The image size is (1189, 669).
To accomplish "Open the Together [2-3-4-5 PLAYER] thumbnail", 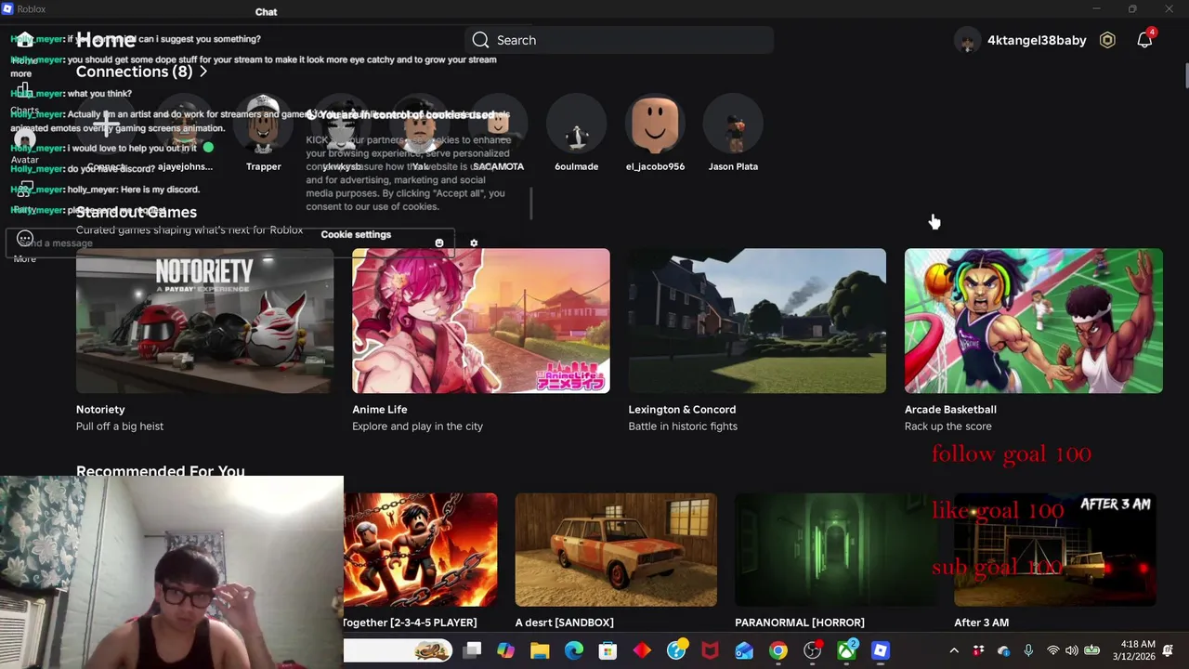I will coord(420,550).
